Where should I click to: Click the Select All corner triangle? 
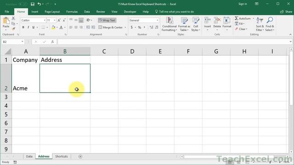pyautogui.click(x=7, y=51)
